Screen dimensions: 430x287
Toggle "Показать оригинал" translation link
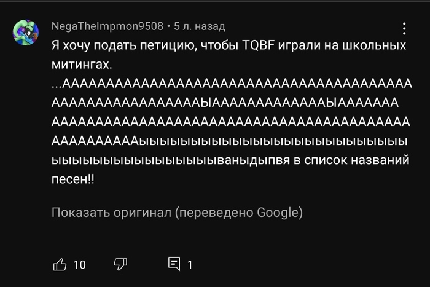click(111, 213)
